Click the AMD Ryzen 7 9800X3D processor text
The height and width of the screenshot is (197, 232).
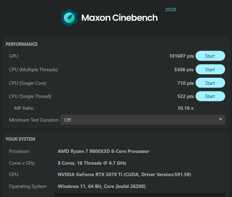103,151
